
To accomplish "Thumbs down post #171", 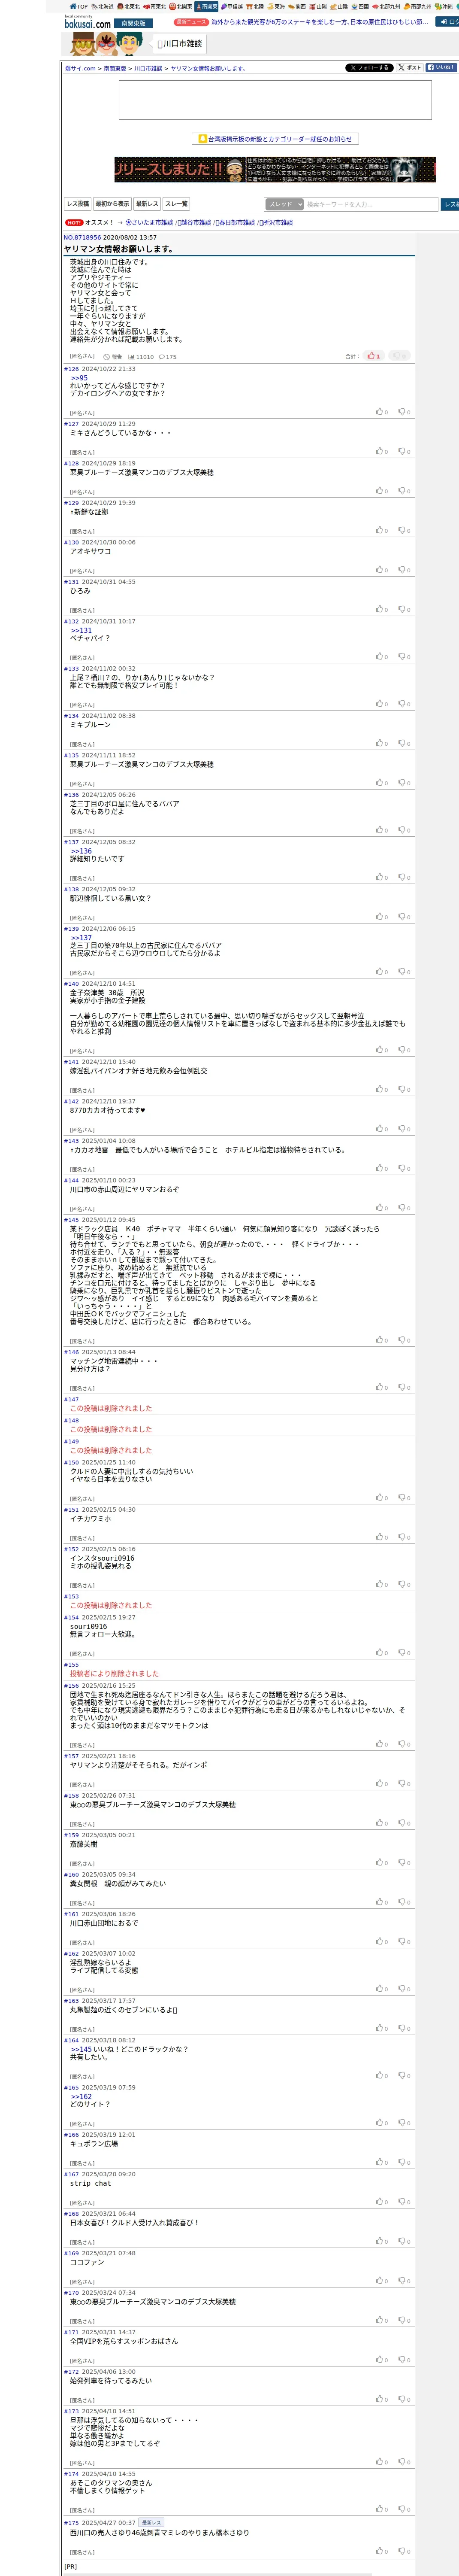I will click(x=404, y=2360).
